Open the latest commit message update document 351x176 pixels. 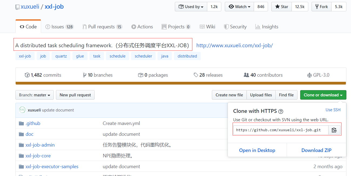(x=58, y=110)
